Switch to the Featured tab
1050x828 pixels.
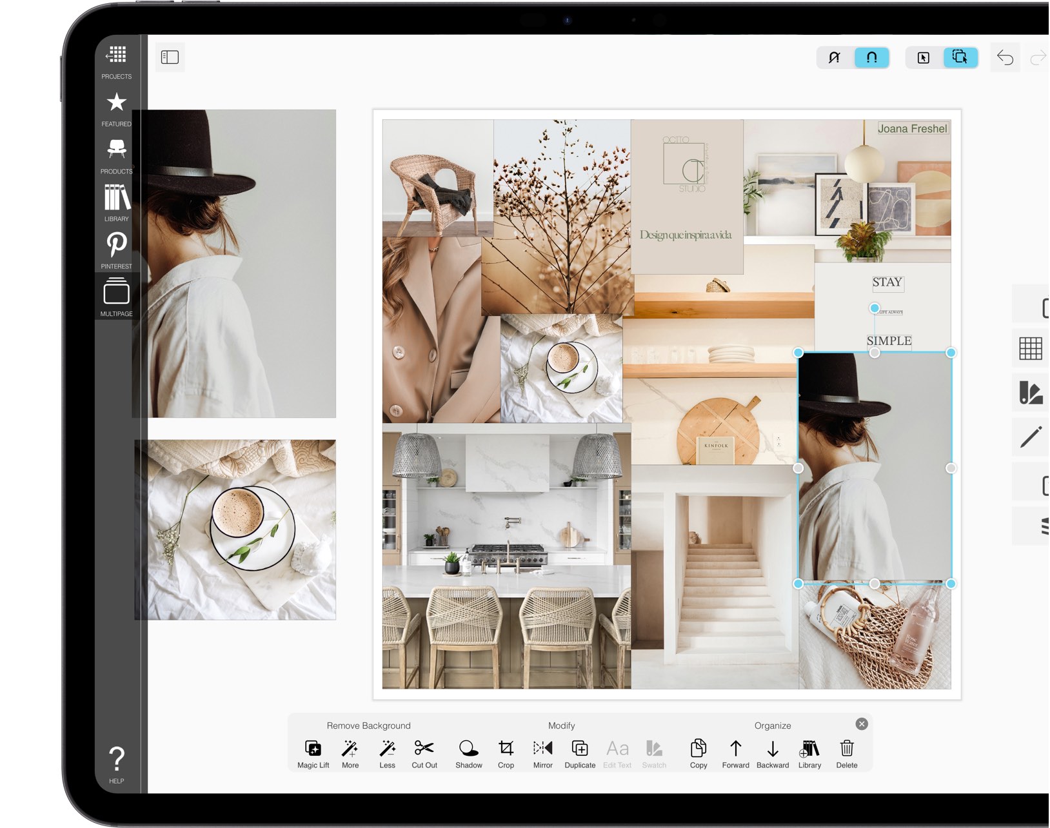[116, 103]
